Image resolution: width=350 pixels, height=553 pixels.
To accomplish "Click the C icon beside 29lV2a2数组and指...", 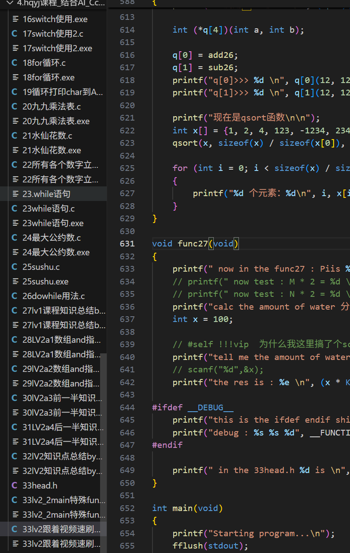I will pyautogui.click(x=15, y=369).
